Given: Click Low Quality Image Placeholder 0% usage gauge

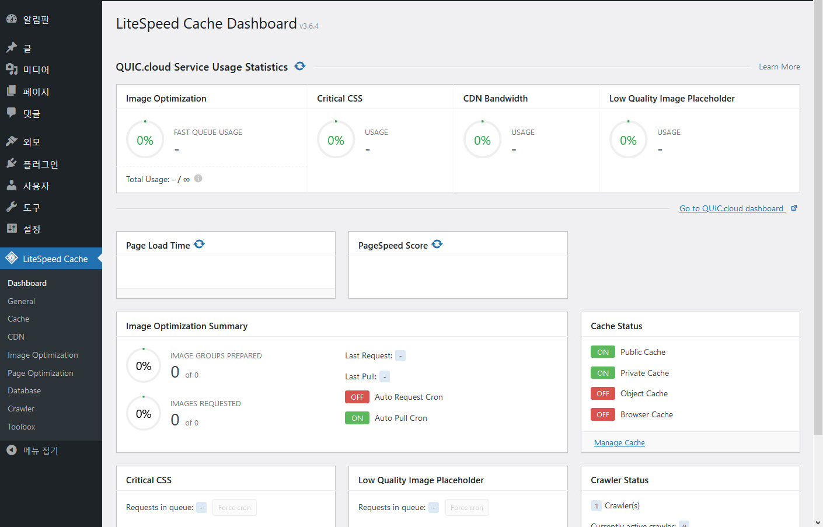Looking at the screenshot, I should [x=629, y=139].
